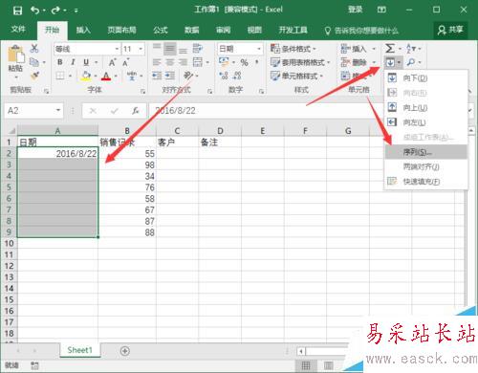Decrease the indent

coord(157,76)
